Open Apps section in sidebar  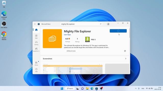point(36,36)
